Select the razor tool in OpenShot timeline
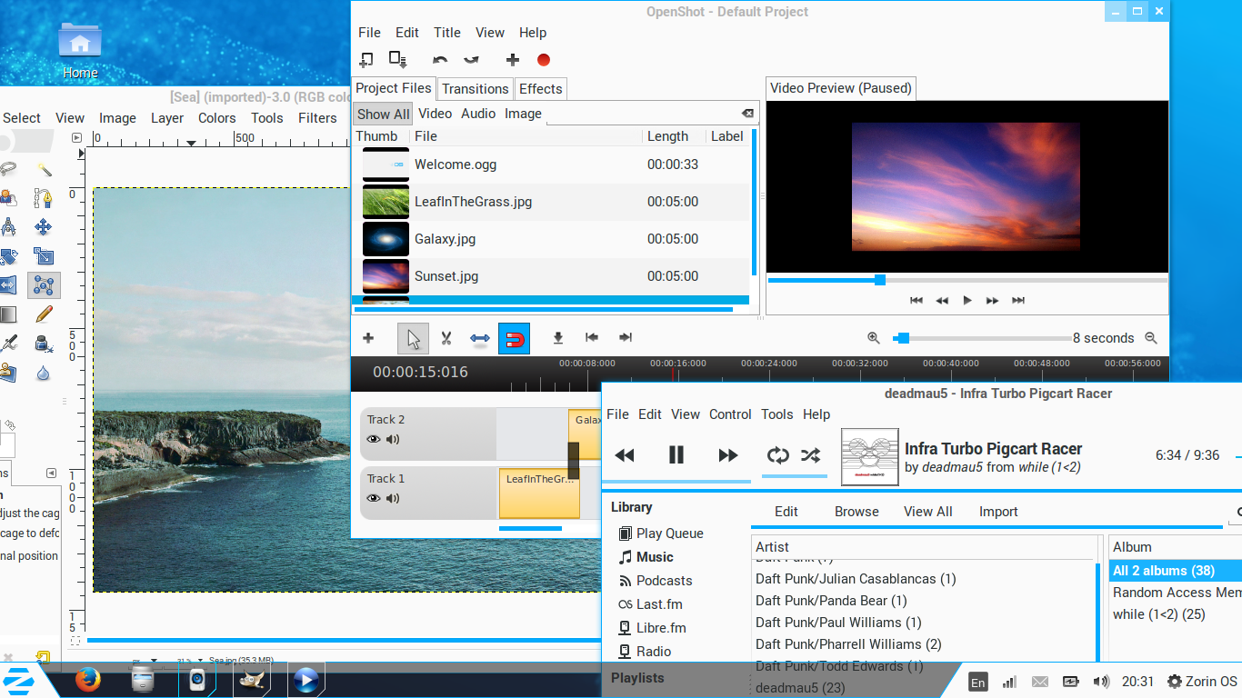The image size is (1242, 698). pos(446,337)
